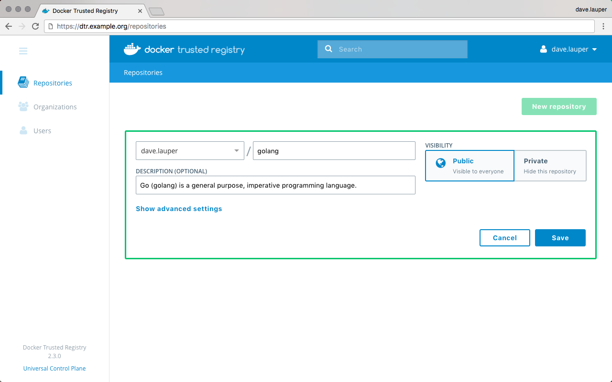This screenshot has height=382, width=612.
Task: Focus the repository name field containing golang
Action: click(x=334, y=151)
